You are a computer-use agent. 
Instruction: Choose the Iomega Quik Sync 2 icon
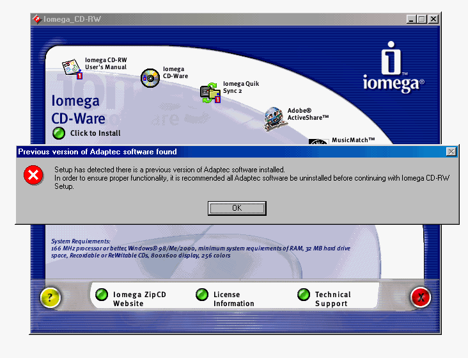click(210, 93)
